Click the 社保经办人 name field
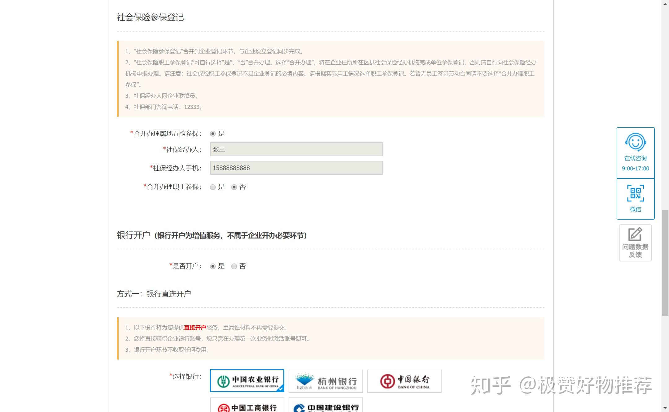 click(x=296, y=149)
